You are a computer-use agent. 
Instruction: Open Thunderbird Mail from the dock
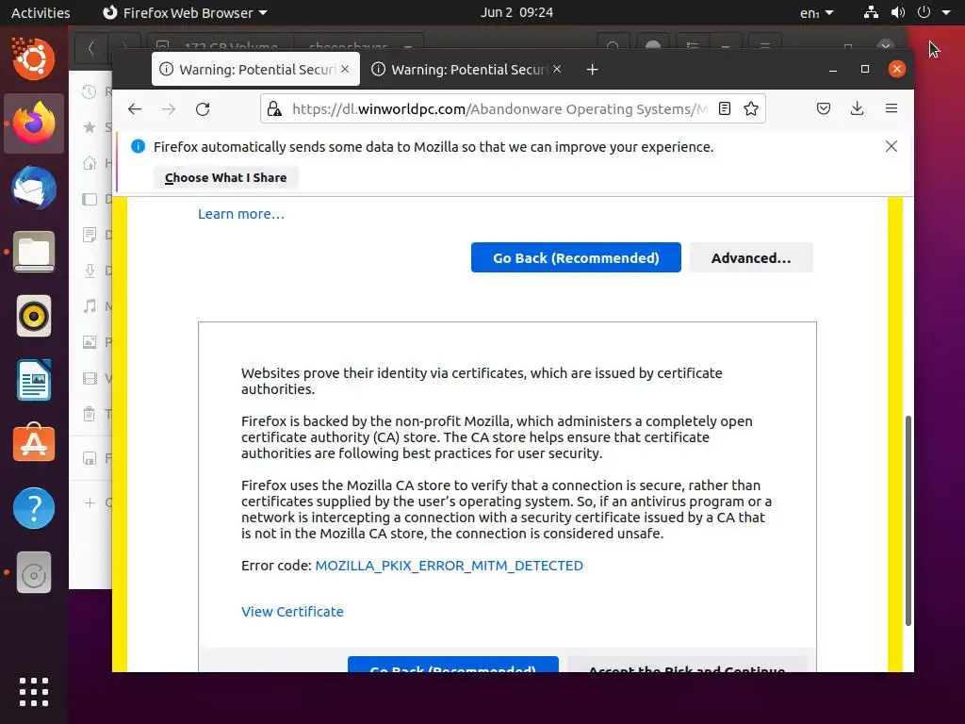(x=34, y=188)
